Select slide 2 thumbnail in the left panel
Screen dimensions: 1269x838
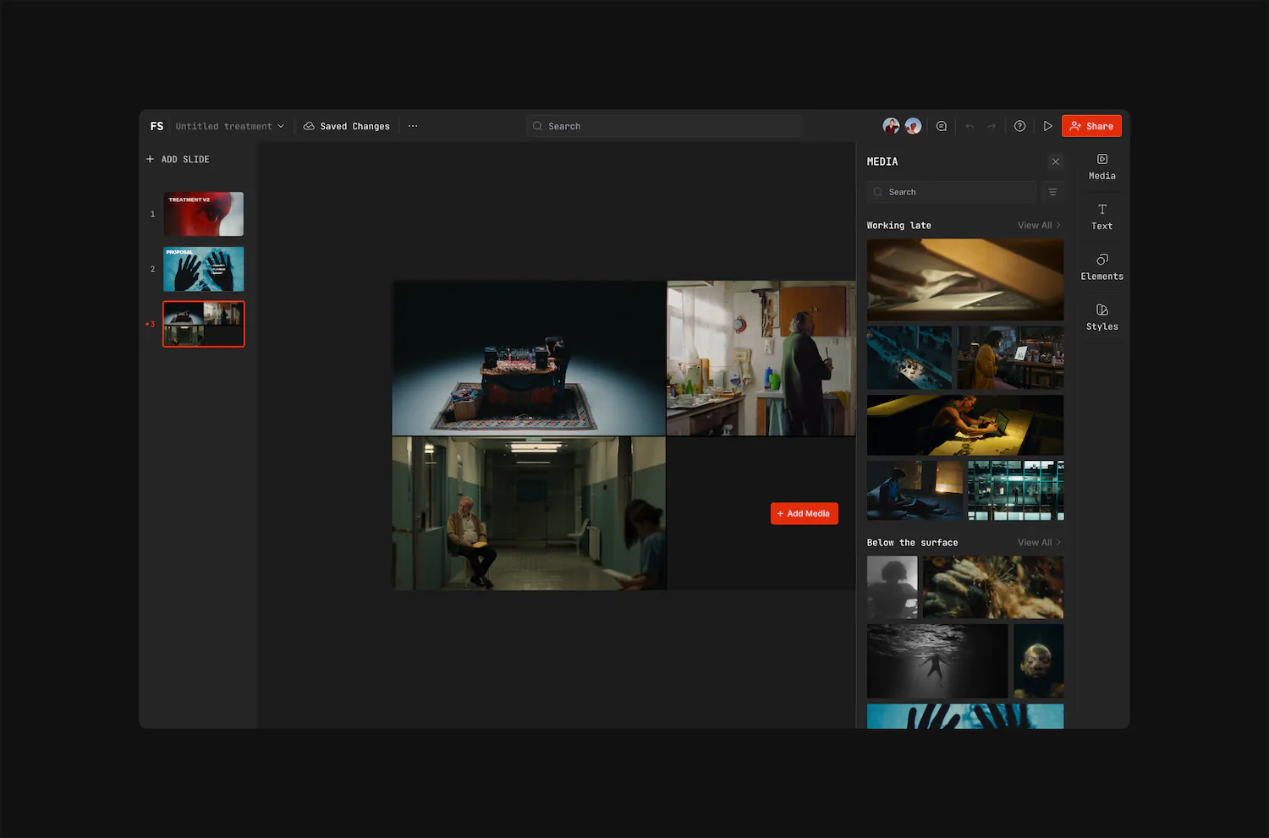(203, 268)
